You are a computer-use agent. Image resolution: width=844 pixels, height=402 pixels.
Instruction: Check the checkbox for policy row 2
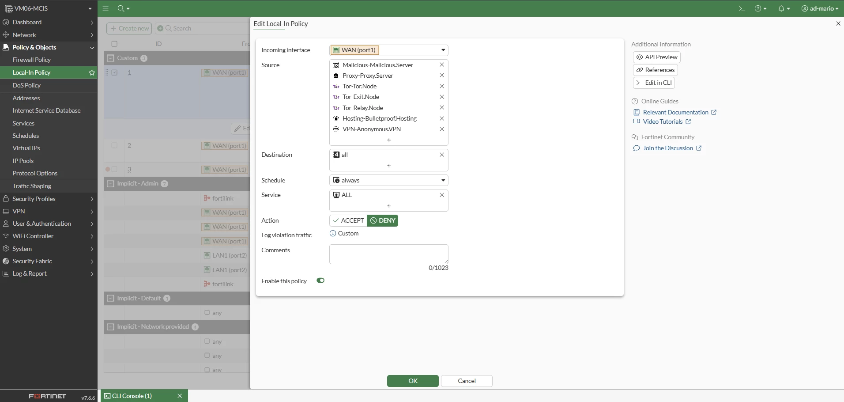click(114, 145)
